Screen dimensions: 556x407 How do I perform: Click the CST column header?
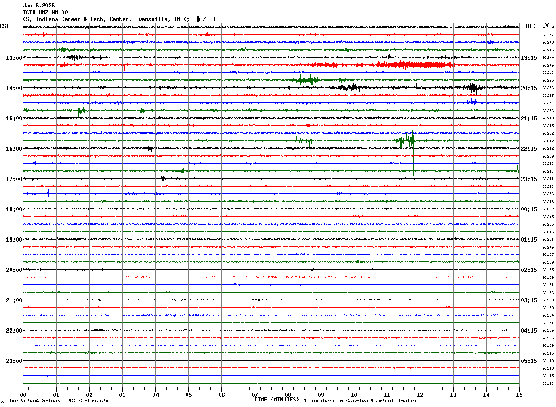pos(5,26)
